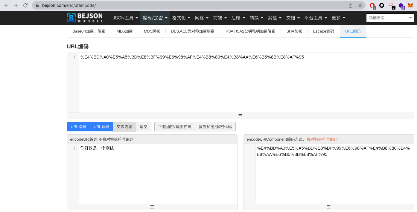The image size is (417, 212).
Task: Click the URL编码 page heading
Action: click(78, 47)
